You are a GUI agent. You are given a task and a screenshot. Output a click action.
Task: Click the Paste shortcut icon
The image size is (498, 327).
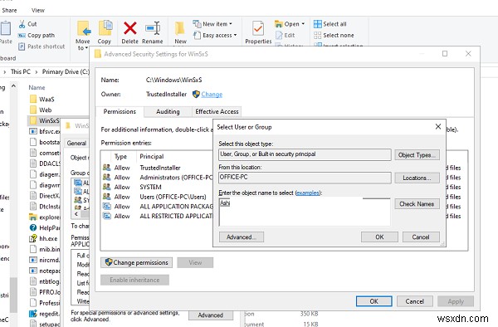click(x=22, y=46)
